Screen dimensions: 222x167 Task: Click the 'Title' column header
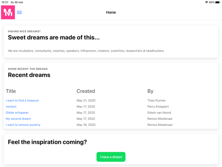point(11,91)
